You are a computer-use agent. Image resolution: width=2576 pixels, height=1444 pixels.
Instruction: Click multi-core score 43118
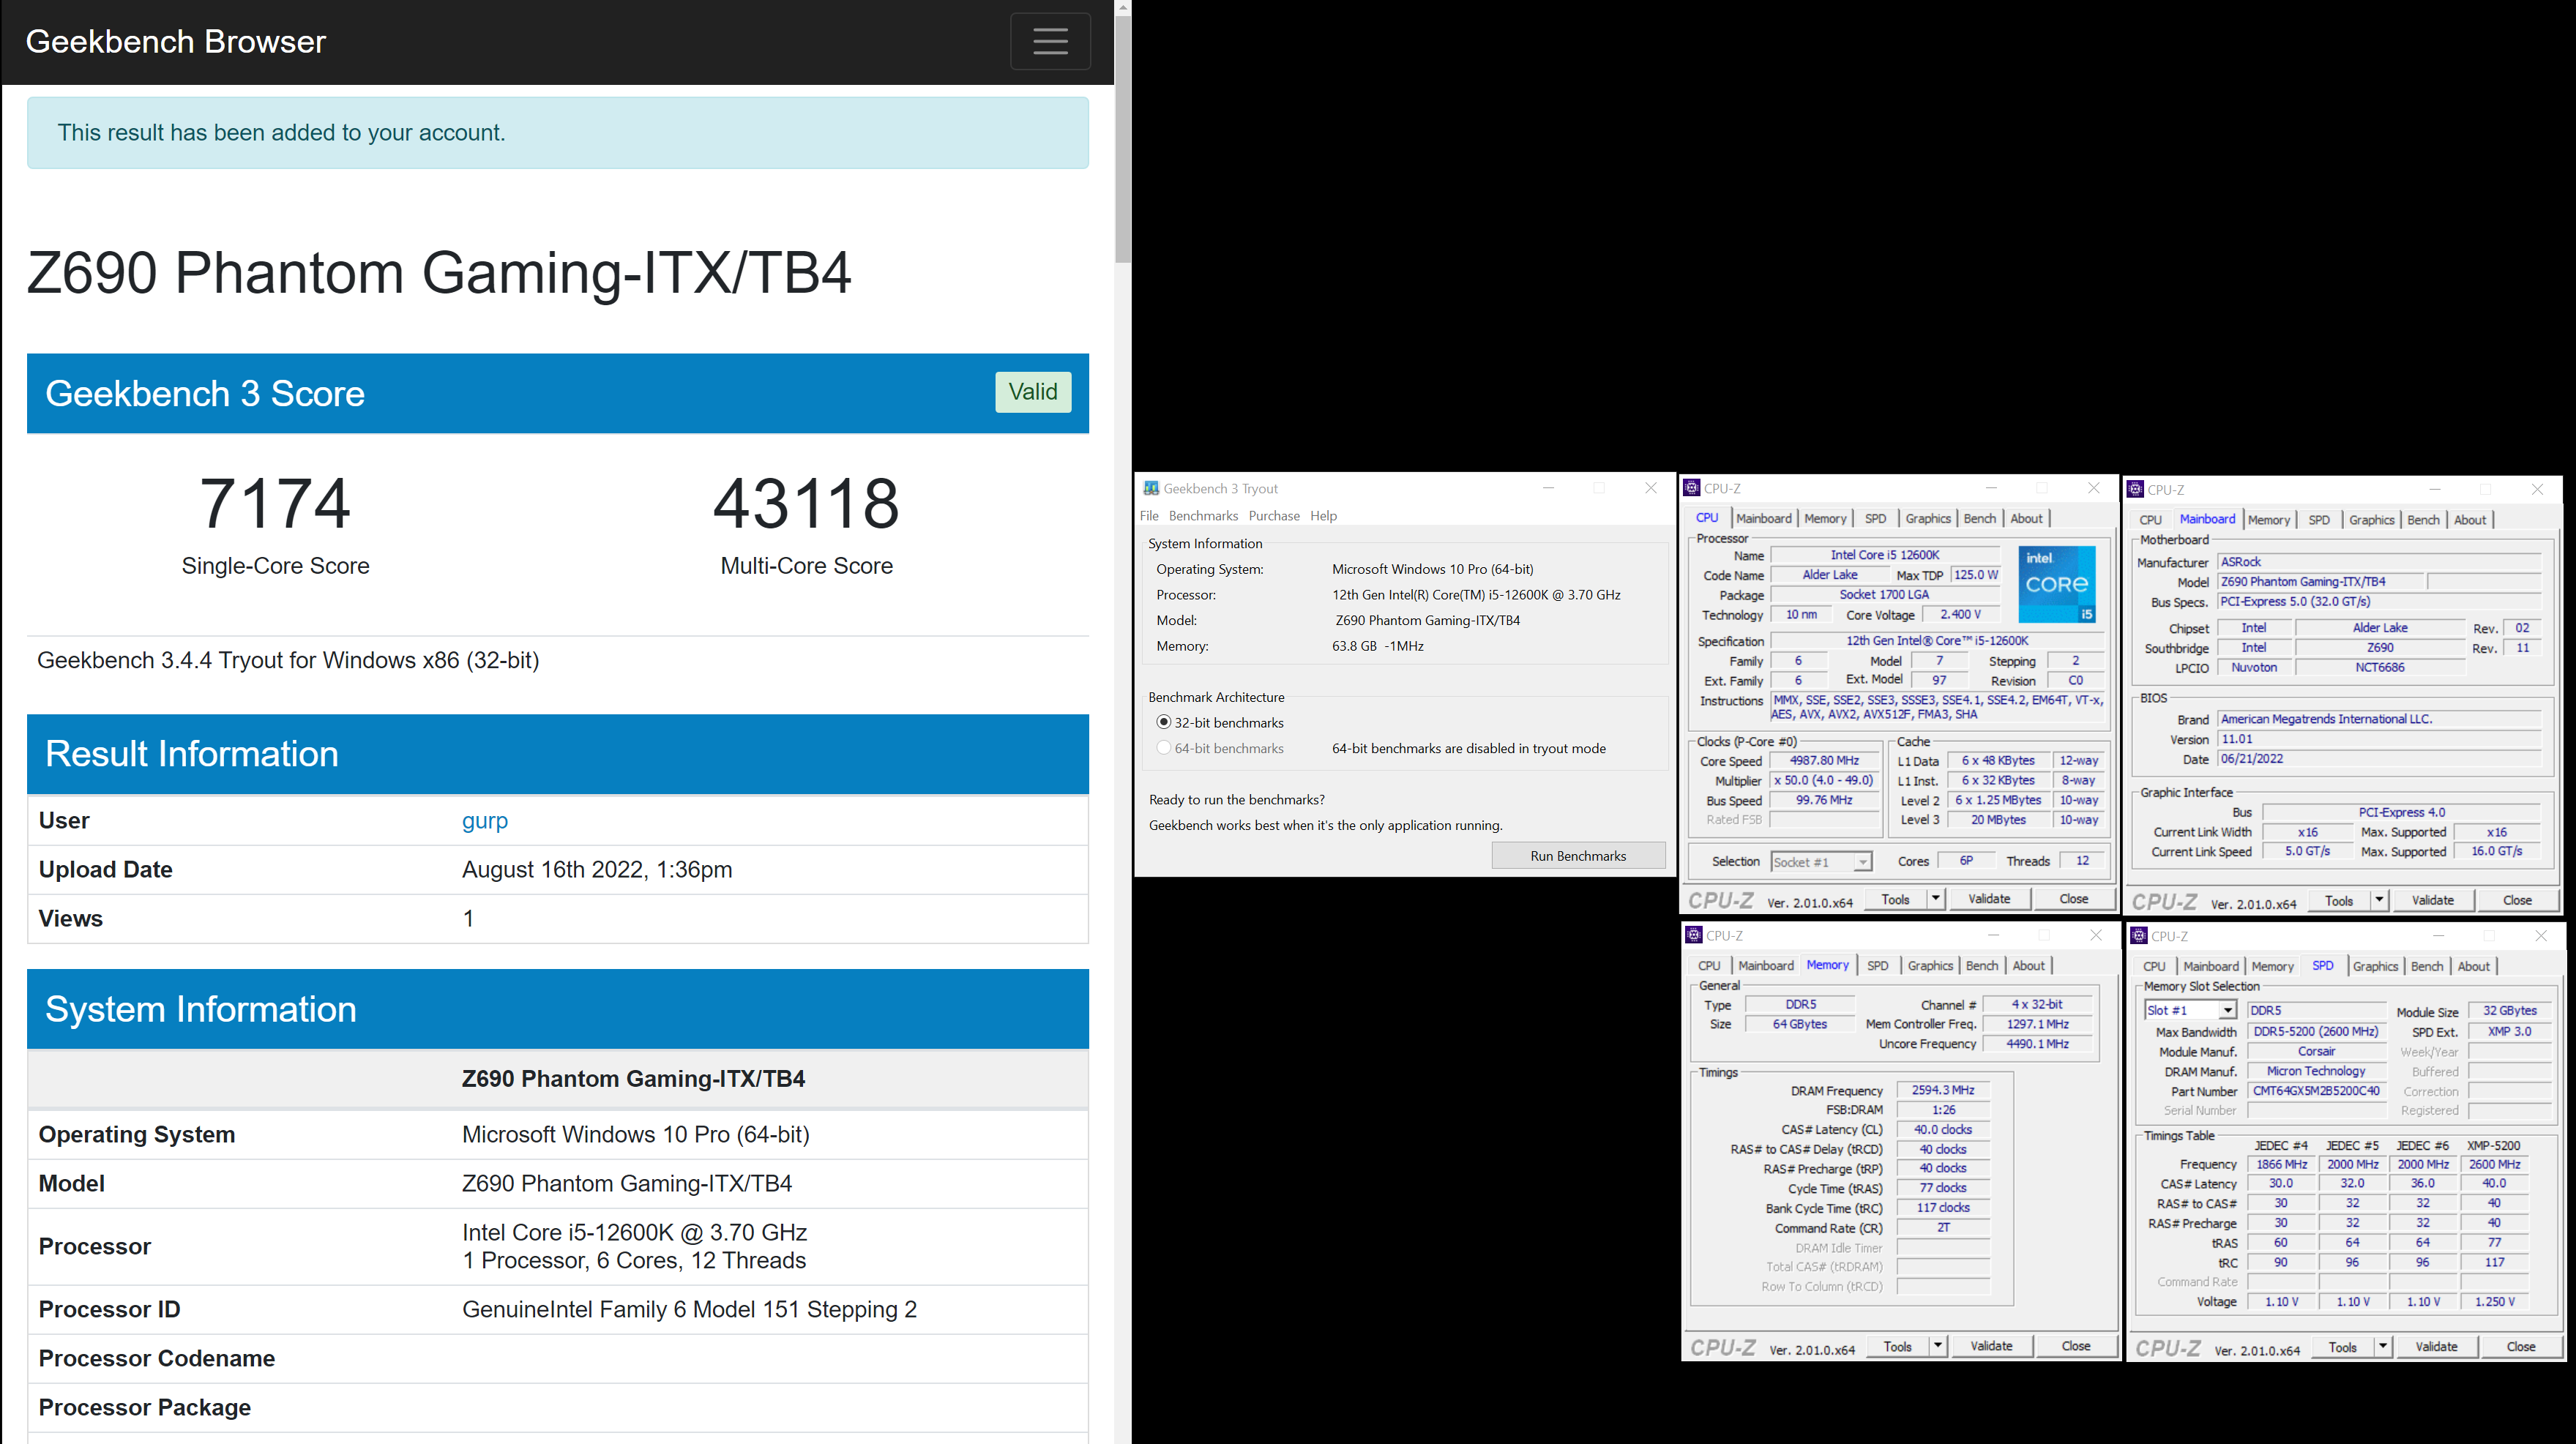[x=806, y=504]
